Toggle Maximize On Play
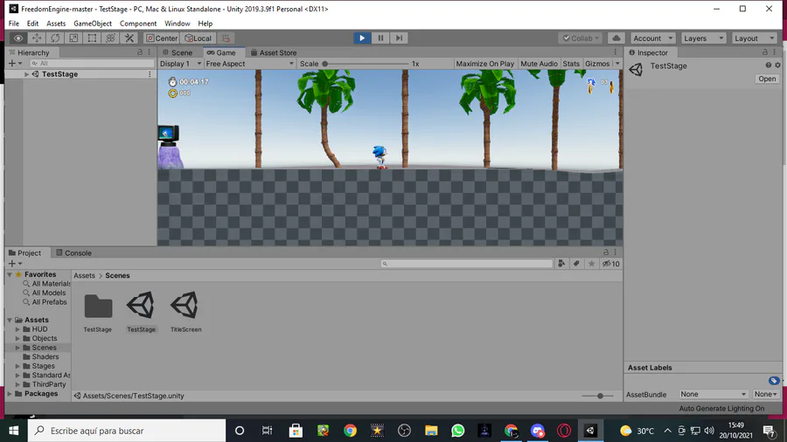The image size is (787, 442). coord(484,64)
